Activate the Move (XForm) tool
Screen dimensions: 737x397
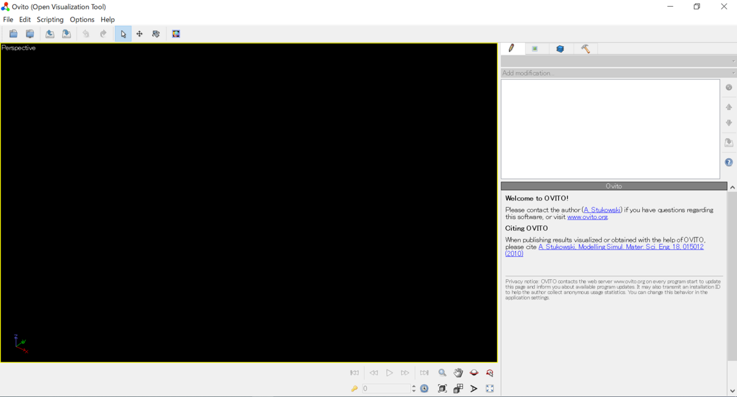pos(139,34)
